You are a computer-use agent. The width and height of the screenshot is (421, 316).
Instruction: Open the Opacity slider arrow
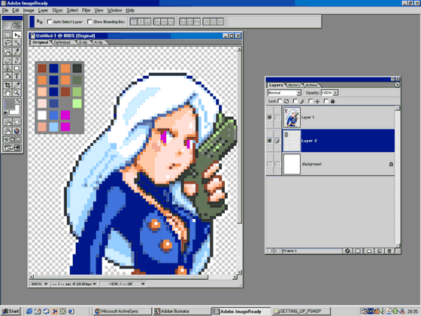pos(335,93)
